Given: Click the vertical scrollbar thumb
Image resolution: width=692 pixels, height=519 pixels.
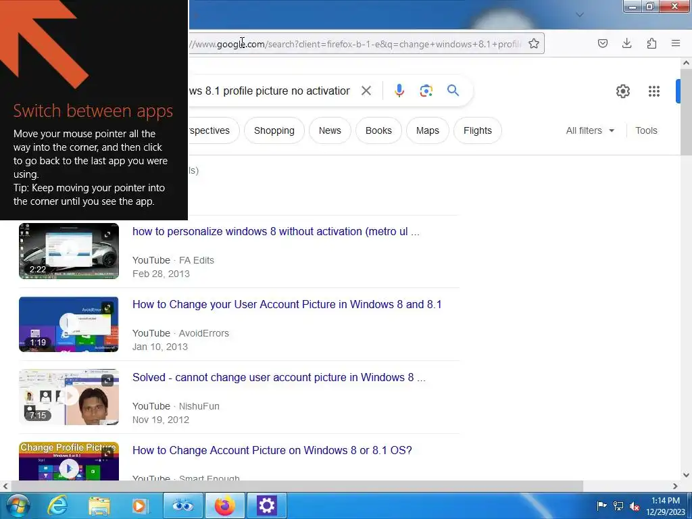Looking at the screenshot, I should click(x=686, y=112).
